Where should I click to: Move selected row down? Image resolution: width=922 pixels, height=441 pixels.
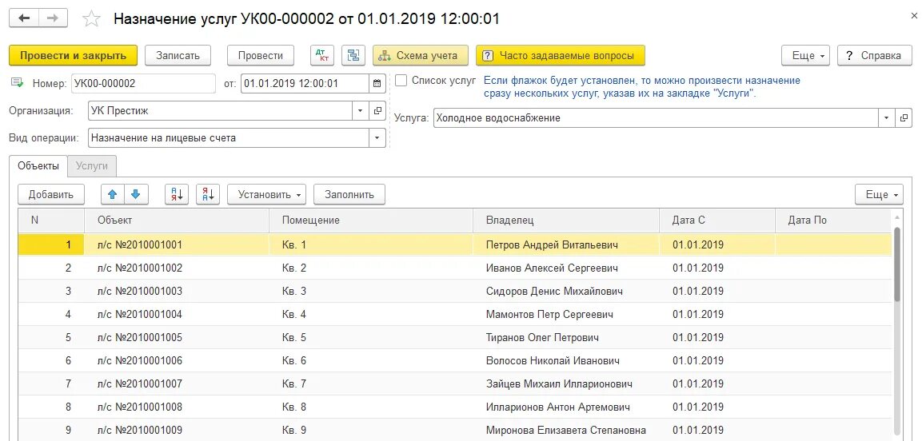click(x=136, y=194)
